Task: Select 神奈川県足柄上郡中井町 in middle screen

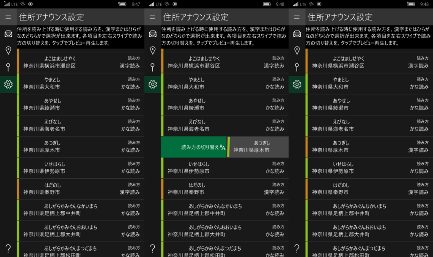Action: (x=196, y=213)
